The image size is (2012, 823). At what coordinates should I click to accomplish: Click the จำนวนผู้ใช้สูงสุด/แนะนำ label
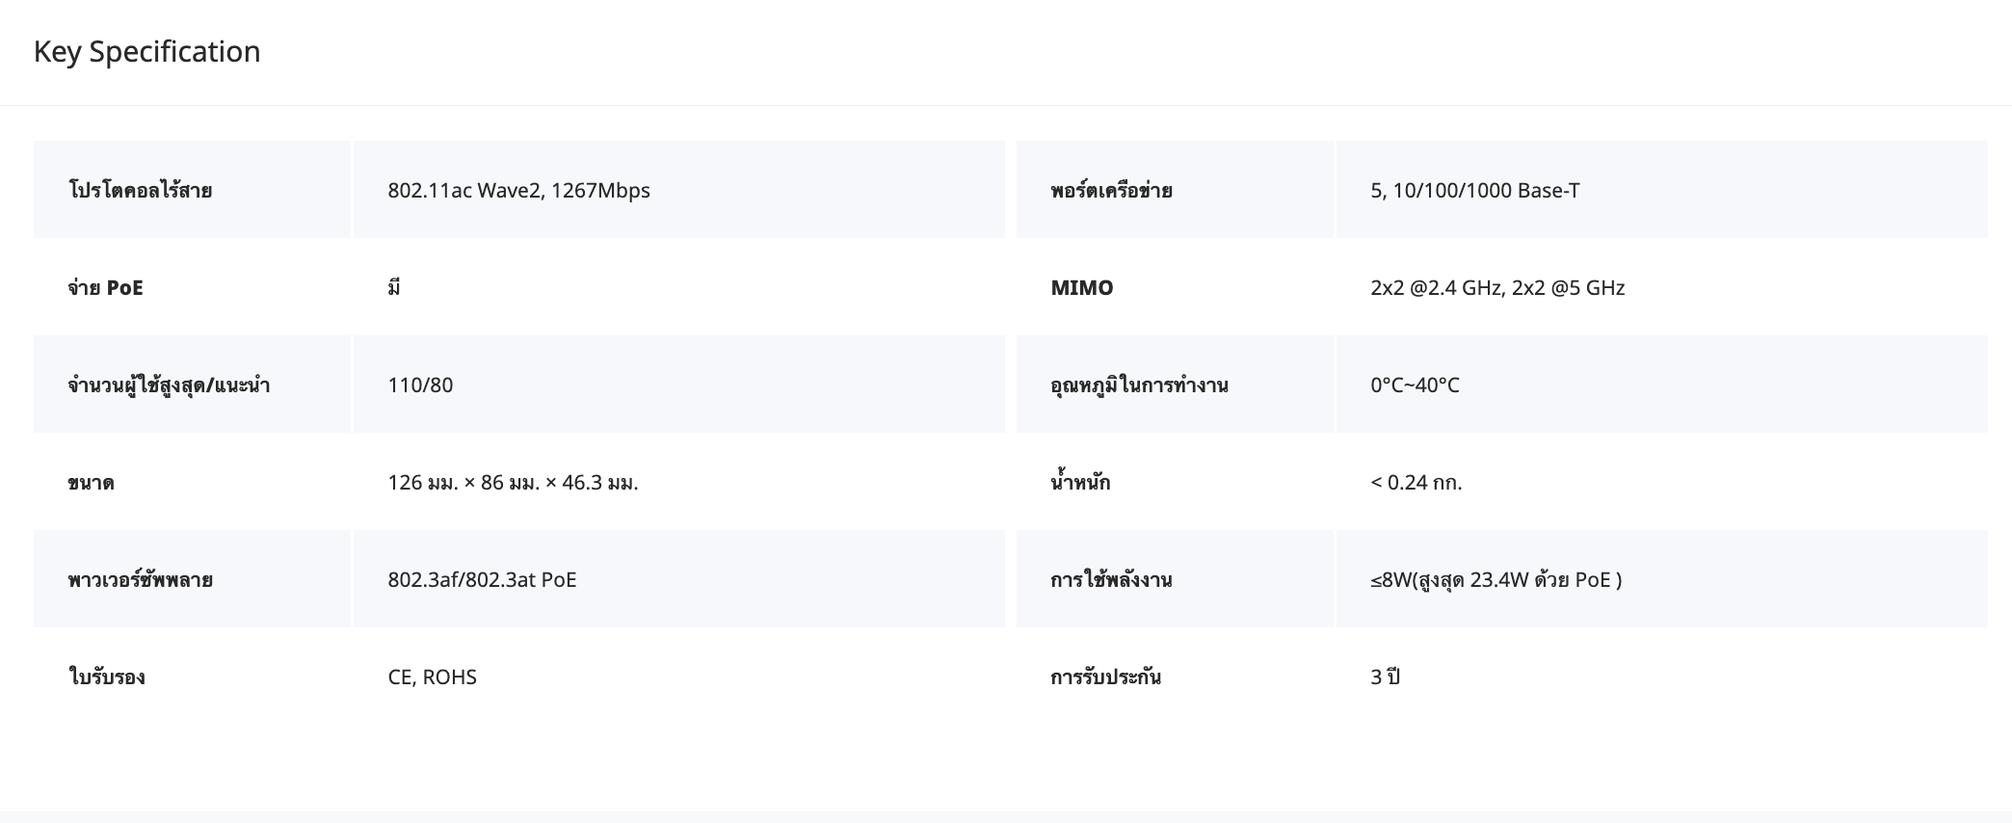click(x=169, y=385)
